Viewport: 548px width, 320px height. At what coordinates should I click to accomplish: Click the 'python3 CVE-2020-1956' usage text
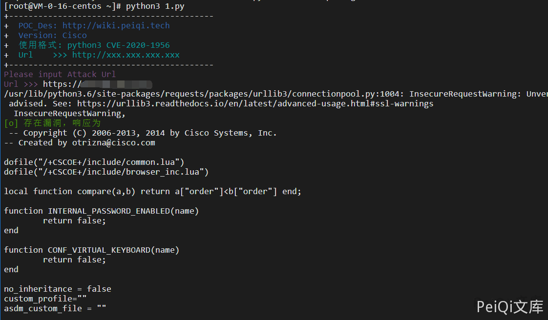118,45
